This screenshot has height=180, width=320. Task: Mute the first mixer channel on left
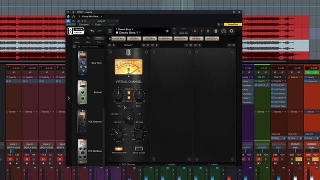click(10, 159)
